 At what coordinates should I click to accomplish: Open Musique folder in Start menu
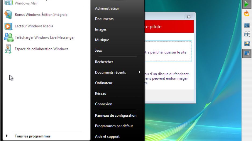[x=102, y=40]
